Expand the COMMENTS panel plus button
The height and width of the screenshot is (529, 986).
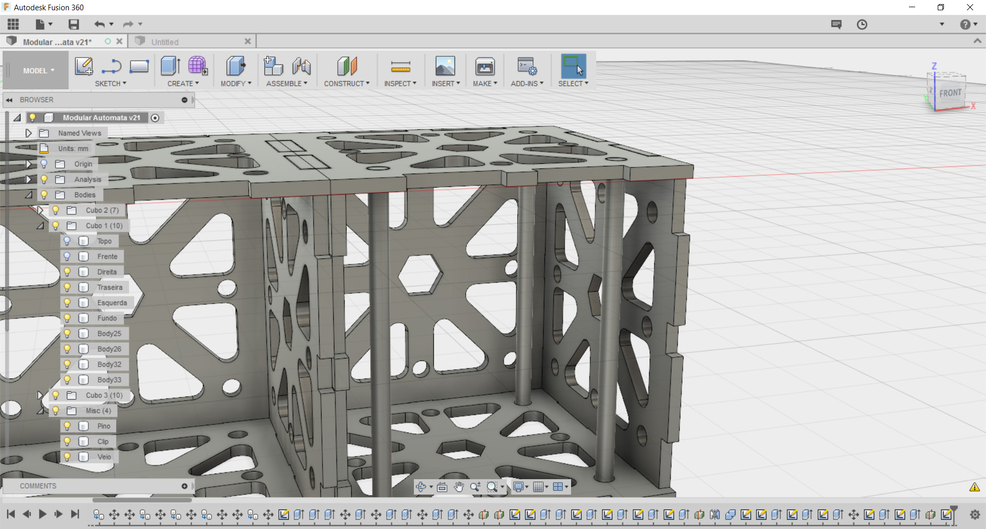(184, 486)
